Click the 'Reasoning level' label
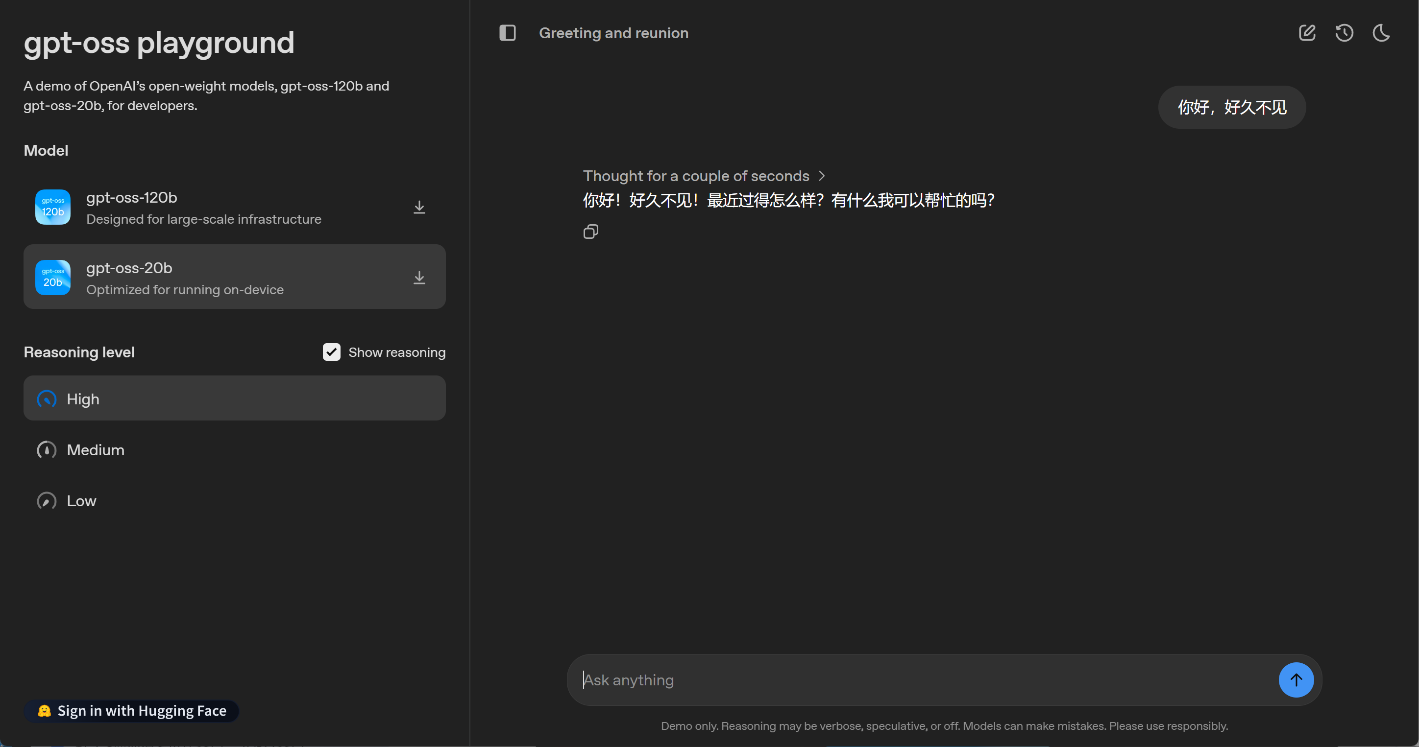Screen dimensions: 1419x747 (x=79, y=352)
